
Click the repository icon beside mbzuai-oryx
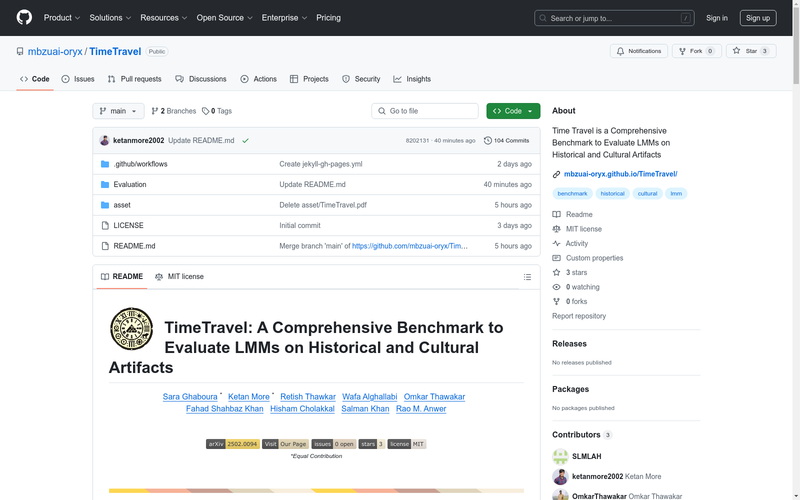20,51
